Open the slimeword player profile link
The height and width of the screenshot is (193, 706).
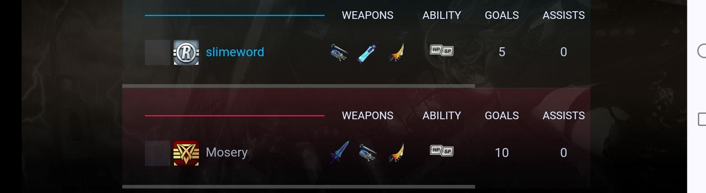235,52
